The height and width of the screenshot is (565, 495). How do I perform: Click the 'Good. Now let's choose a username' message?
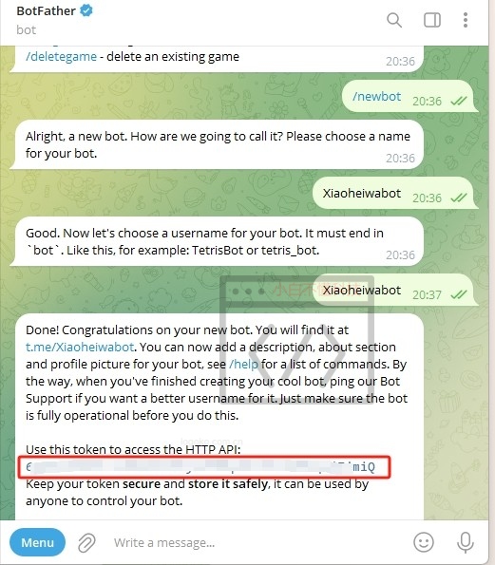click(x=217, y=241)
